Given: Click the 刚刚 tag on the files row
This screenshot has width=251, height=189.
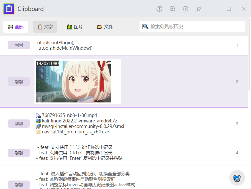Looking at the screenshot, I should pyautogui.click(x=19, y=124).
